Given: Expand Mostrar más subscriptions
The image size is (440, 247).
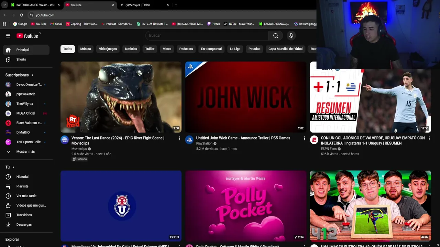Looking at the screenshot, I should coord(26,152).
